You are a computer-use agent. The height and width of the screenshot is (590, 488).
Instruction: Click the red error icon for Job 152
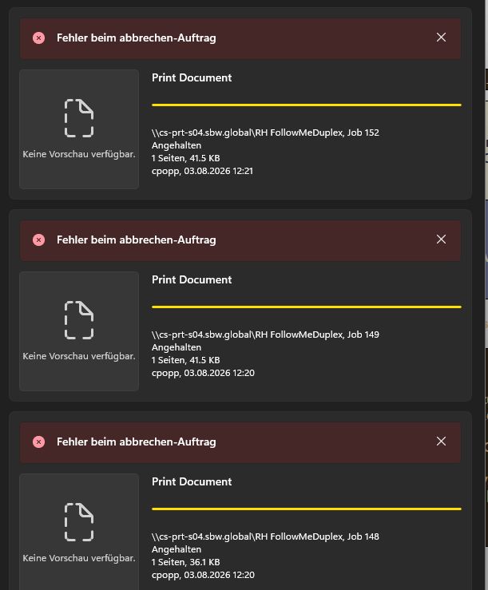[39, 38]
